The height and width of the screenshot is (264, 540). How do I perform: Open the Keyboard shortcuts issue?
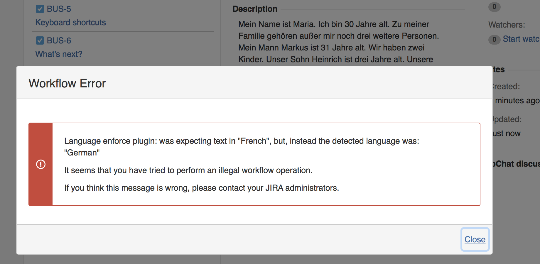coord(70,23)
